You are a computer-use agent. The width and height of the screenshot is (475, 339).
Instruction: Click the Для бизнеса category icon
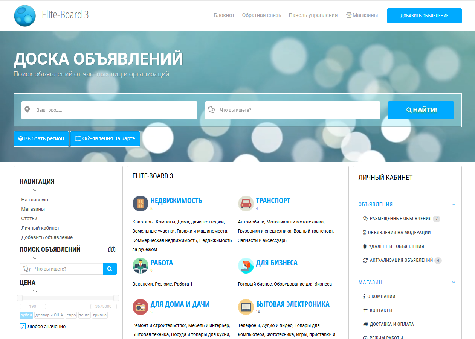click(246, 266)
